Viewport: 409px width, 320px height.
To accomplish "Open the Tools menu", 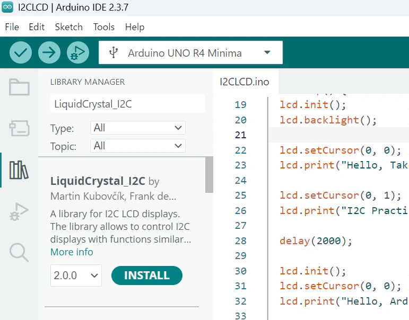I will tap(104, 27).
